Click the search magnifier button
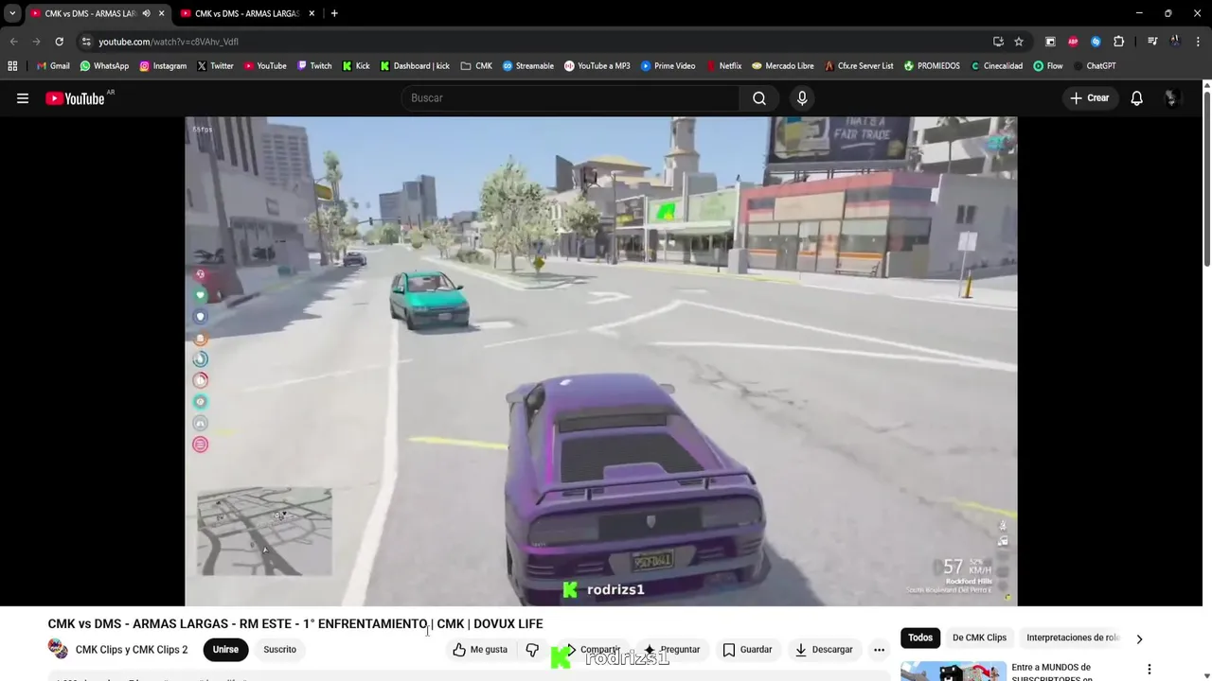 (759, 98)
